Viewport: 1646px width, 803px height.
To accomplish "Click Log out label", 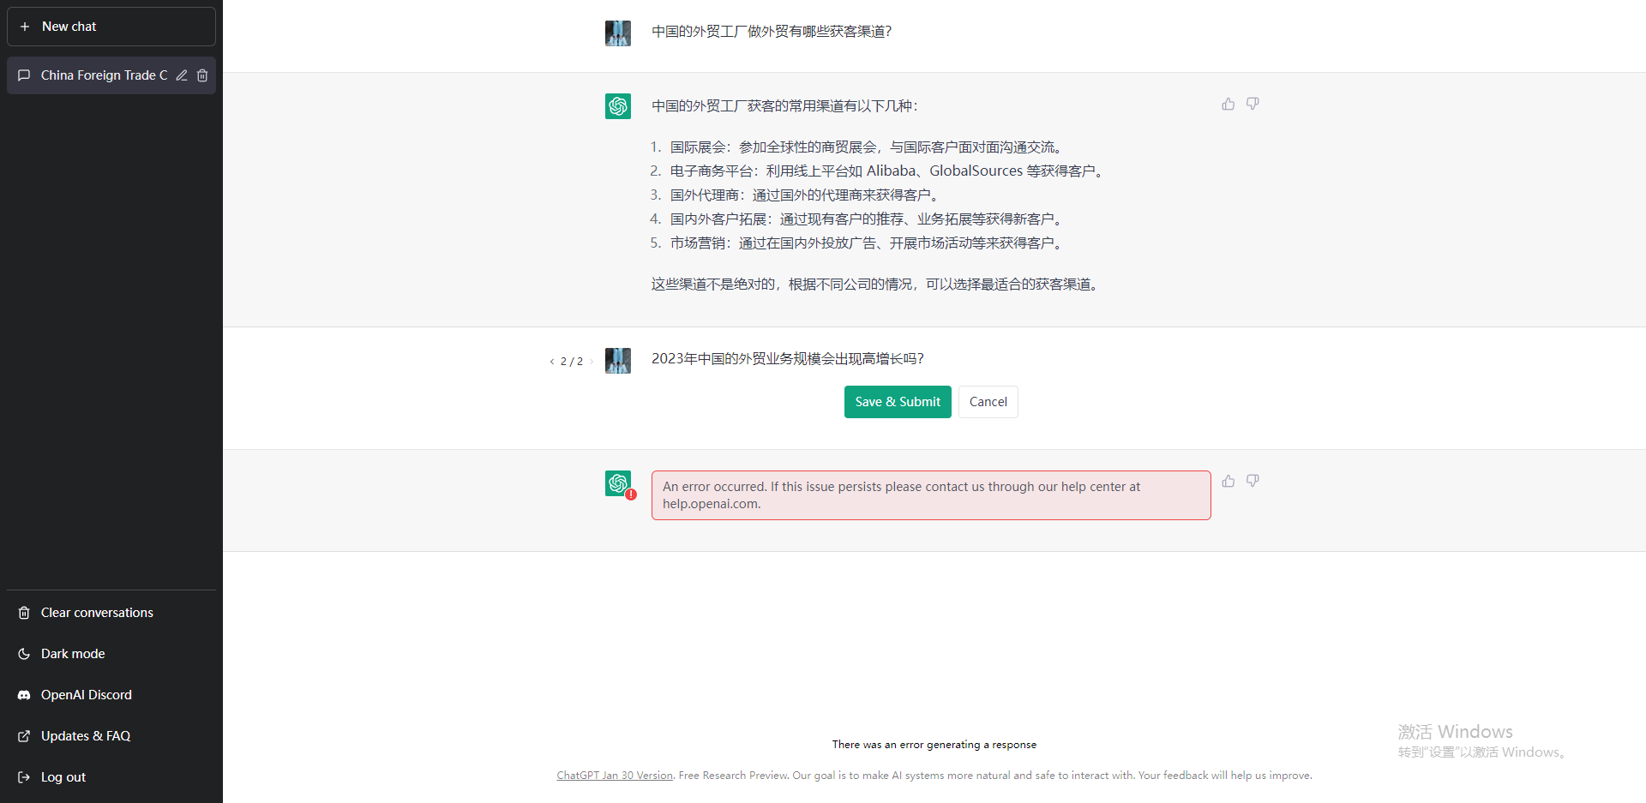I will (x=63, y=777).
